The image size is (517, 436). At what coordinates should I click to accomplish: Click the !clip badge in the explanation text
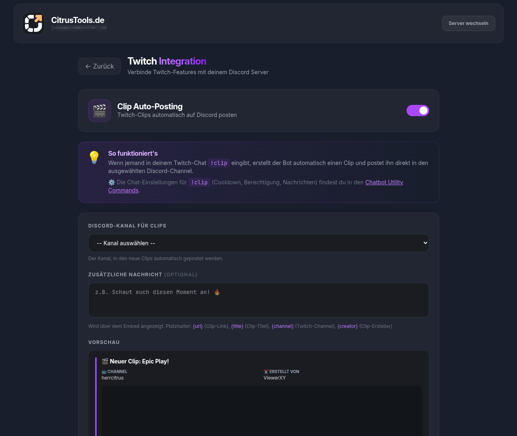click(x=219, y=163)
